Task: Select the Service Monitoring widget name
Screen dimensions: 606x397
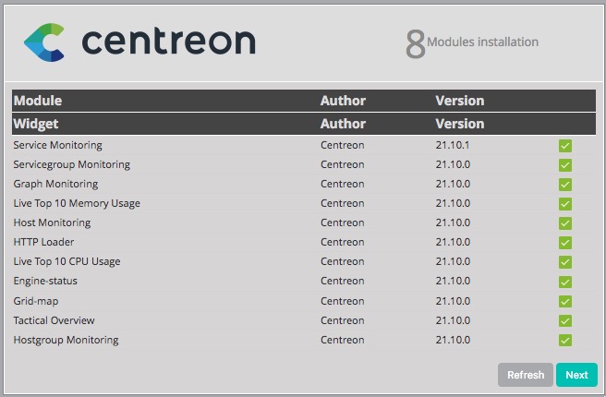Action: click(x=57, y=145)
